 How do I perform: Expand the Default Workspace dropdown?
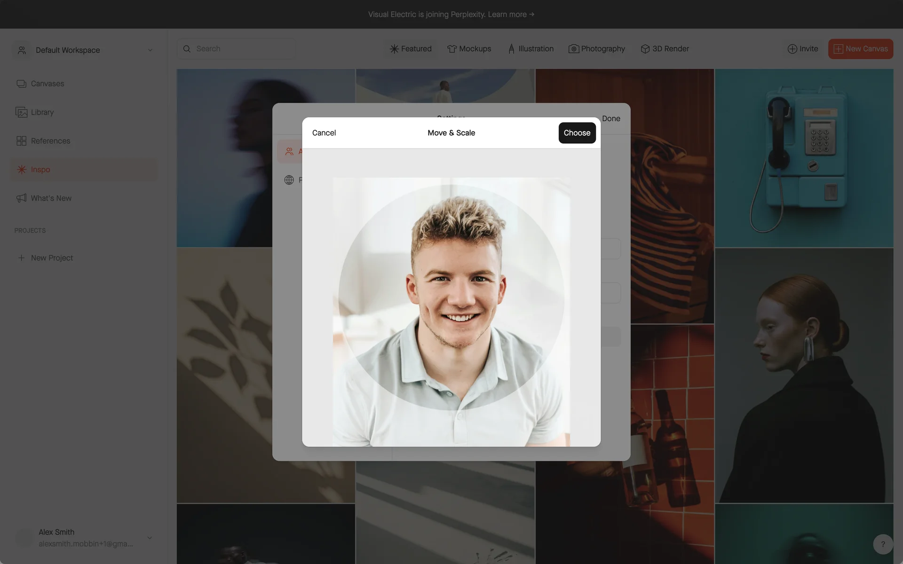click(150, 50)
